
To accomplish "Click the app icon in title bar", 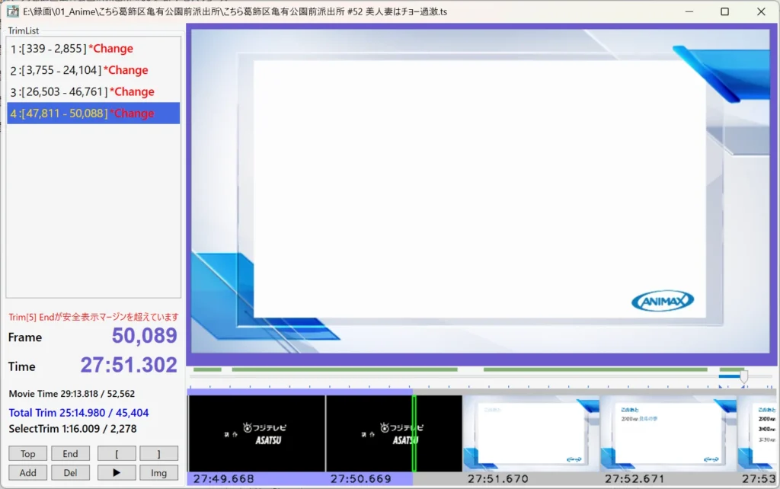I will pyautogui.click(x=12, y=12).
